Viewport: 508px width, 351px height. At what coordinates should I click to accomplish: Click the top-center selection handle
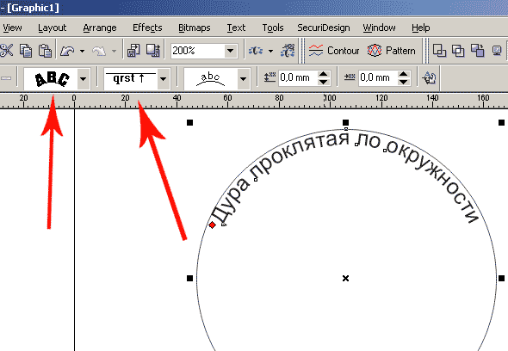[345, 122]
